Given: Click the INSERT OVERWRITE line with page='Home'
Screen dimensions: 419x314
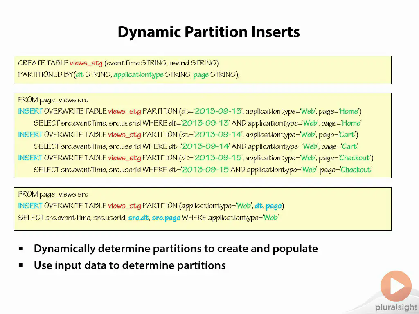Looking at the screenshot, I should coord(190,111).
